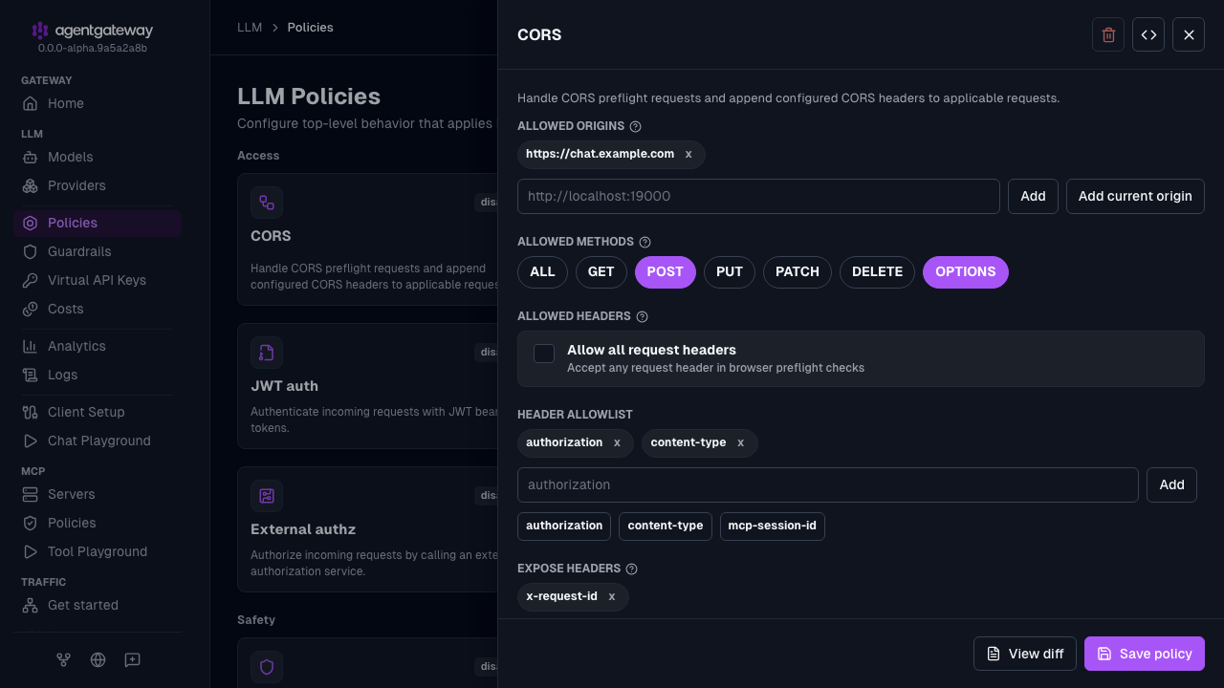The width and height of the screenshot is (1224, 688).
Task: Add suggested authorization header chip
Action: (564, 526)
